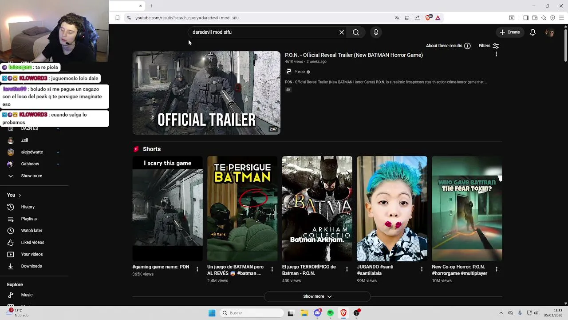
Task: Open menu for 'New Co-op Horror' short
Action: point(497,269)
